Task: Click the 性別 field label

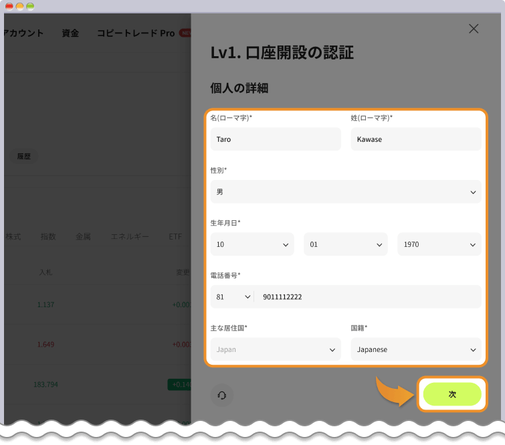Action: pos(218,170)
